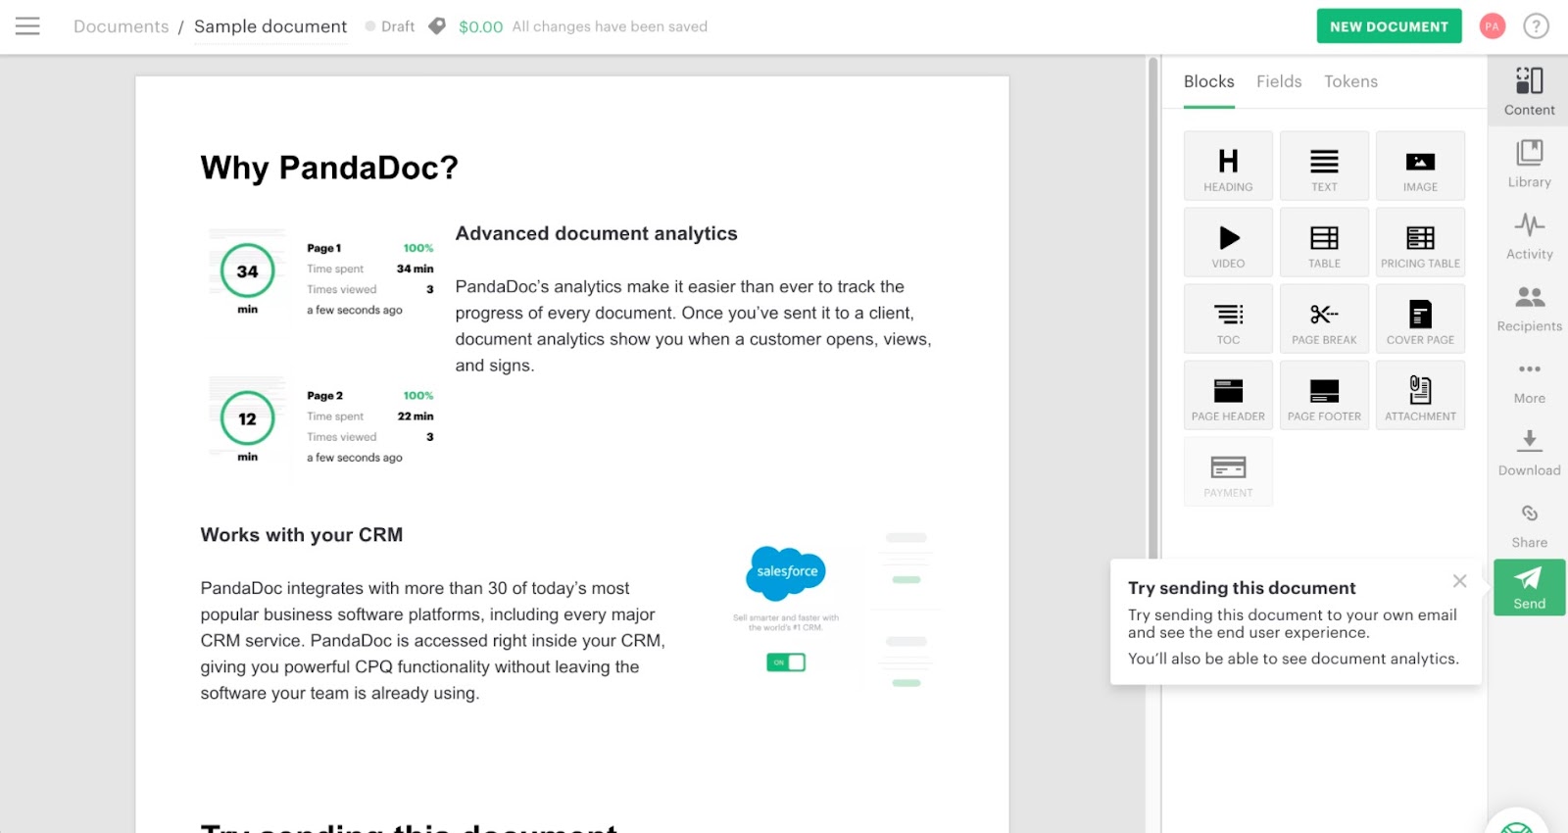Open the More options menu
The height and width of the screenshot is (833, 1568).
point(1529,381)
